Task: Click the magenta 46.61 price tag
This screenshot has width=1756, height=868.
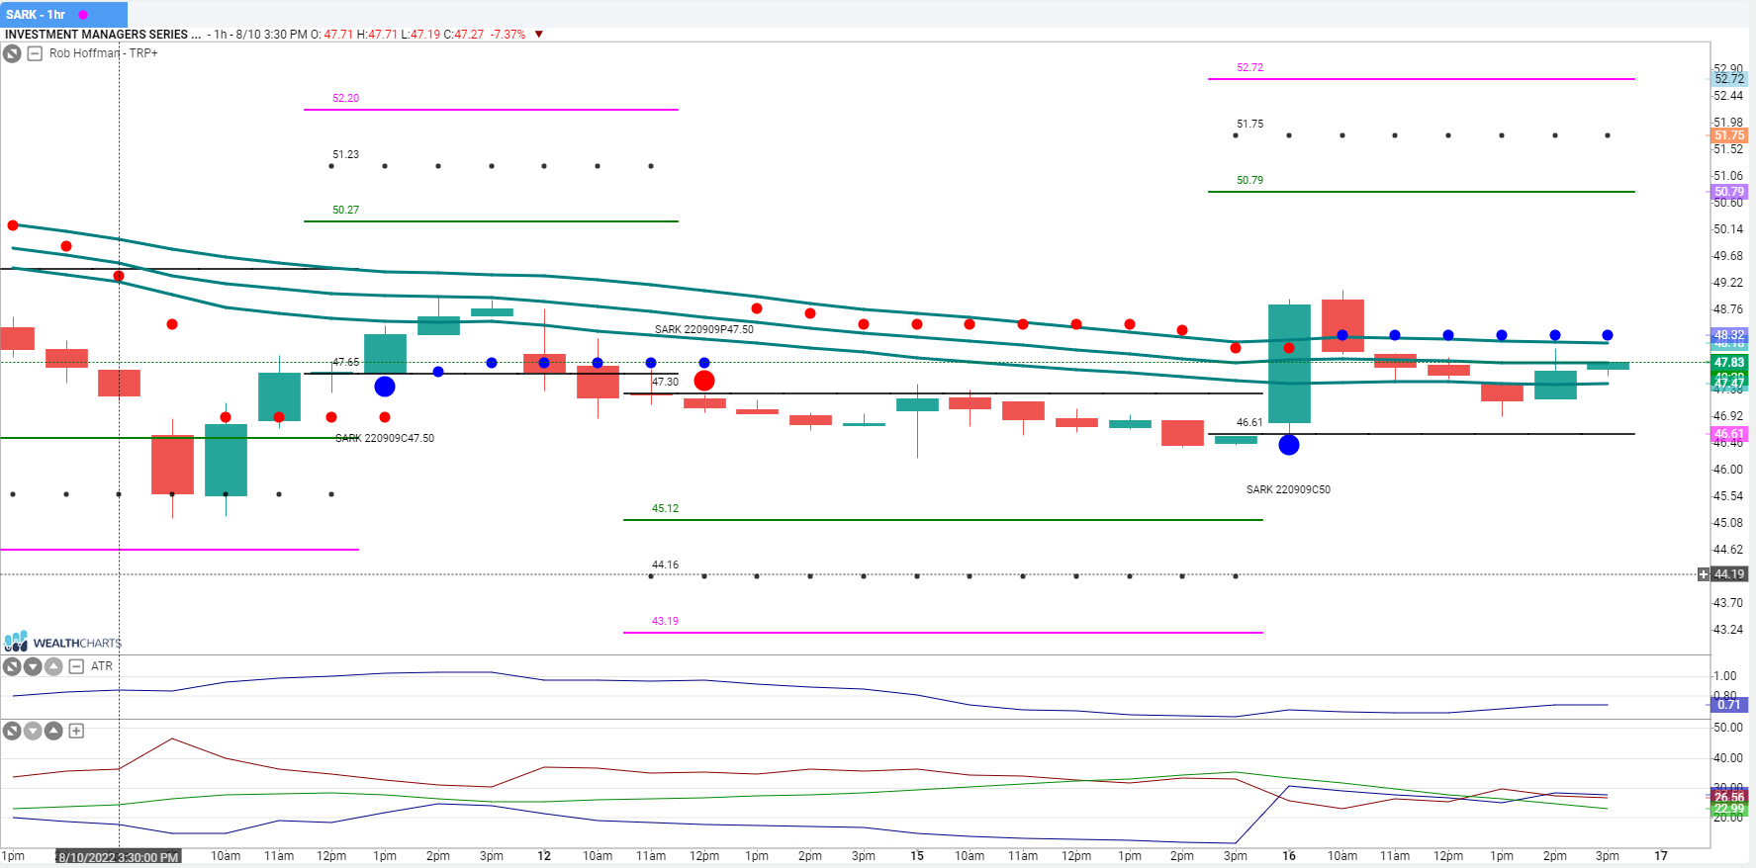Action: point(1729,434)
